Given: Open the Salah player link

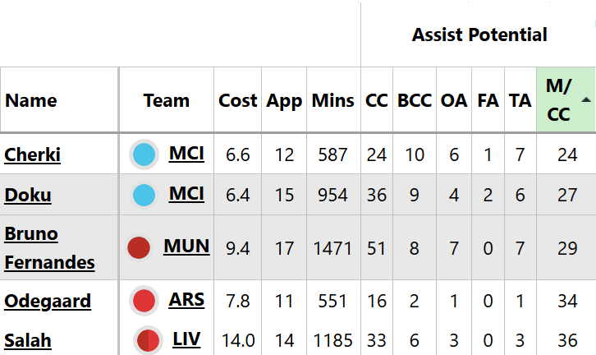Looking at the screenshot, I should [27, 339].
